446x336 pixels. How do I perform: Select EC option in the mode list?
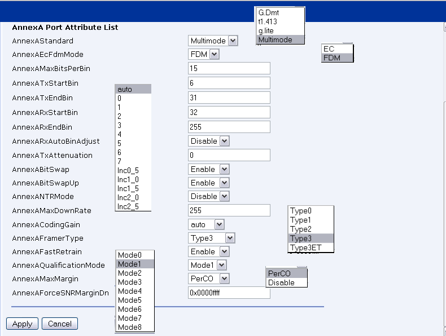(x=329, y=49)
